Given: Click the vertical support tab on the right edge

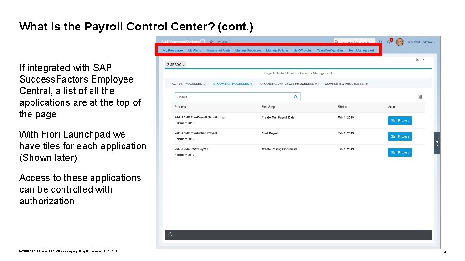Looking at the screenshot, I should click(437, 143).
